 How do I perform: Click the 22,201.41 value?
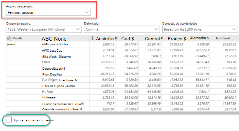pyautogui.click(x=154, y=44)
